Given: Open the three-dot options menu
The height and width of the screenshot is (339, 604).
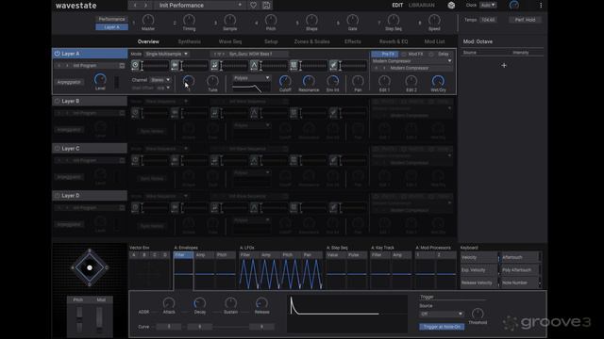Looking at the screenshot, I should click(x=541, y=6).
